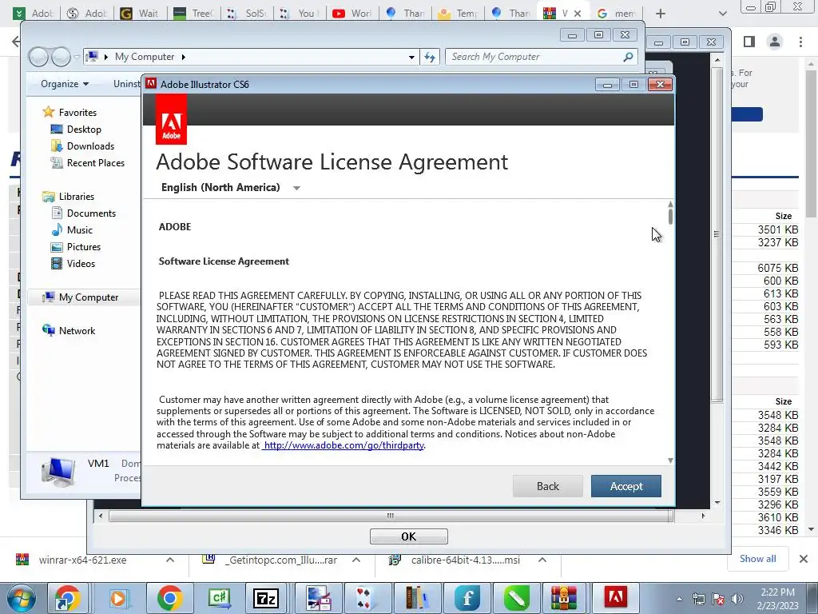Expand the Organize menu in Explorer
The image size is (818, 614).
point(65,83)
